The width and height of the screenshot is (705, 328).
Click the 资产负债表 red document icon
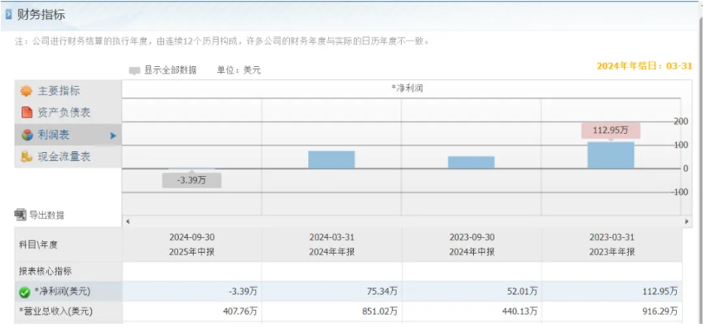[27, 112]
